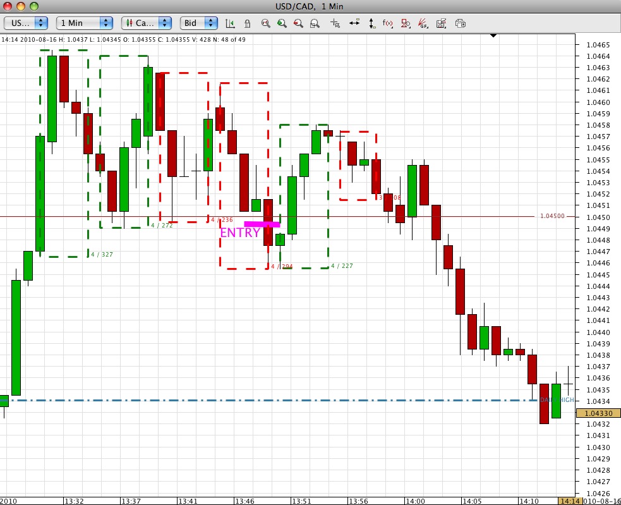Open the GF Gann fan tool
Image resolution: width=621 pixels, height=505 pixels.
click(x=423, y=23)
